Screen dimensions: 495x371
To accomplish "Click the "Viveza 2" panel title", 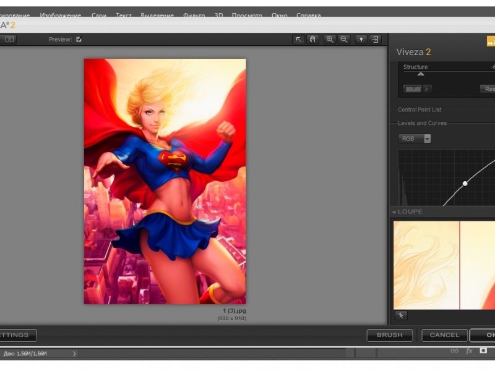I will tap(413, 52).
